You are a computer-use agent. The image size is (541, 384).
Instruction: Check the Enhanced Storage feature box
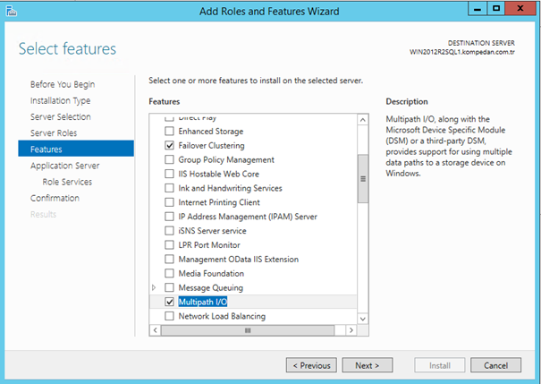point(170,131)
